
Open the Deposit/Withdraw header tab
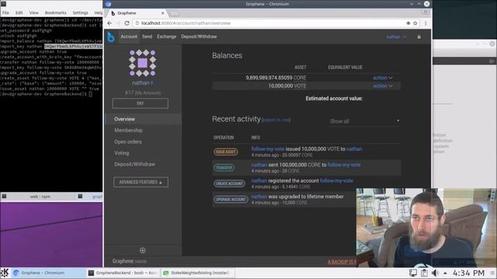(x=199, y=36)
